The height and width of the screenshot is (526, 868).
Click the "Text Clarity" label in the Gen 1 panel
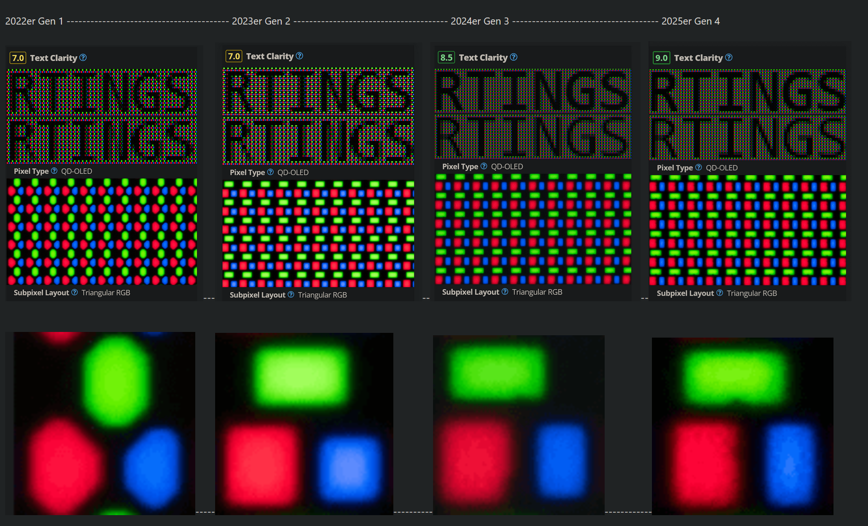point(53,58)
